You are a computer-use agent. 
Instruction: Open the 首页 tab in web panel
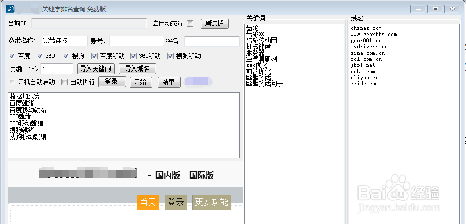pos(148,202)
